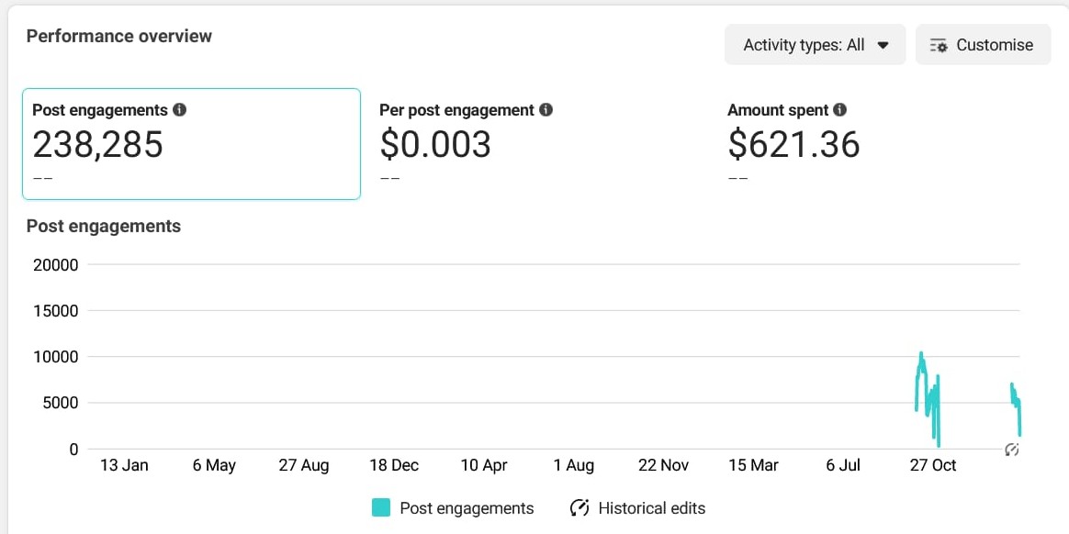Toggle Post engagements legend label
The width and height of the screenshot is (1069, 534).
pyautogui.click(x=467, y=508)
